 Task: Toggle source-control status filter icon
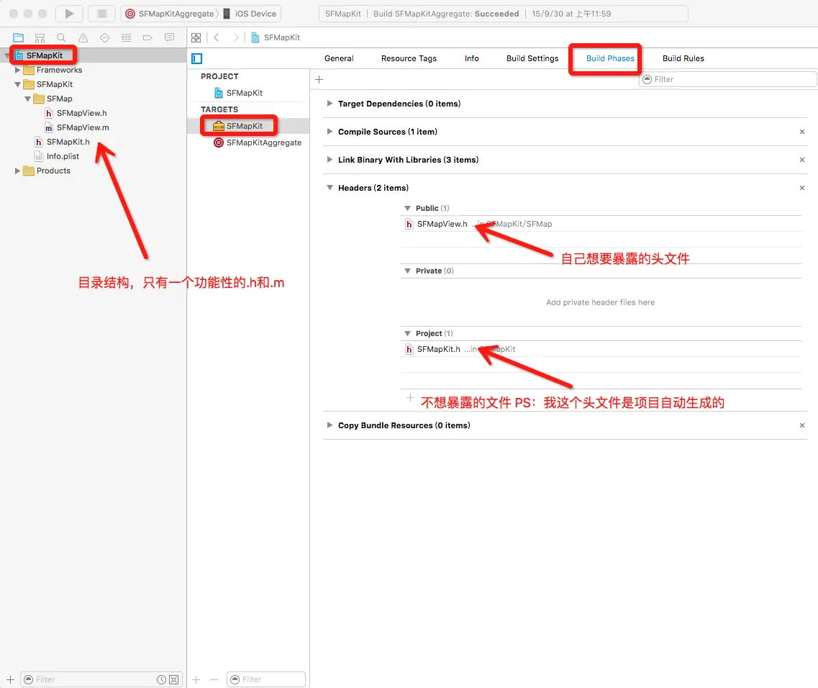174,679
